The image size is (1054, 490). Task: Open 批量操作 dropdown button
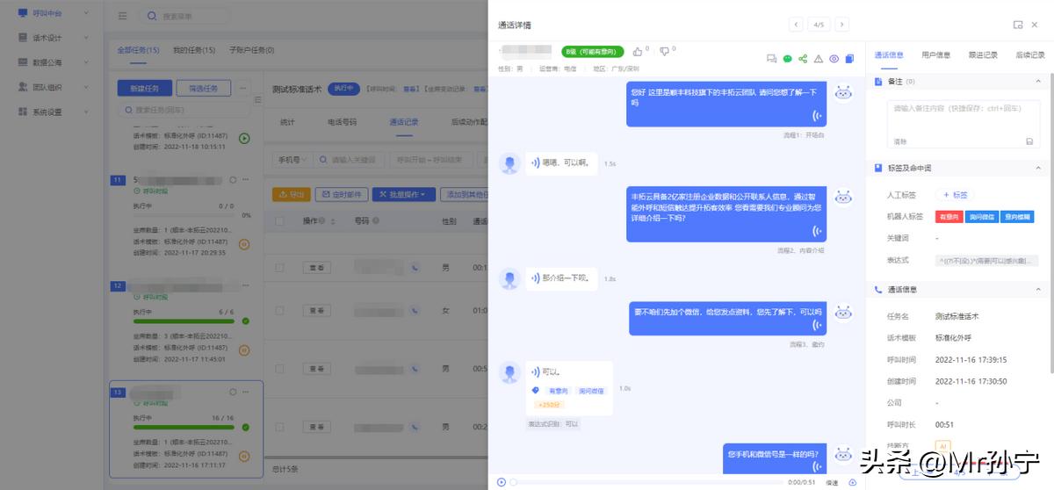click(404, 194)
